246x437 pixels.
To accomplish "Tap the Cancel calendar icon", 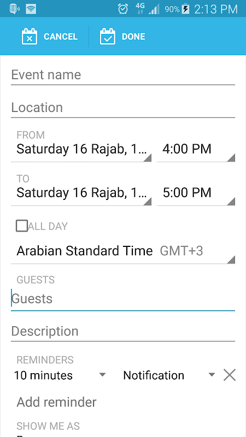I will 30,37.
